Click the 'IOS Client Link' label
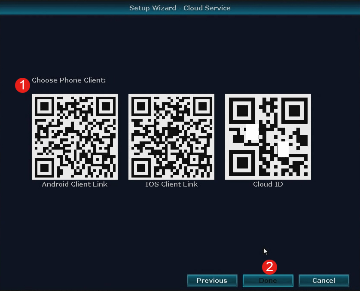Image resolution: width=360 pixels, height=291 pixels. click(171, 184)
